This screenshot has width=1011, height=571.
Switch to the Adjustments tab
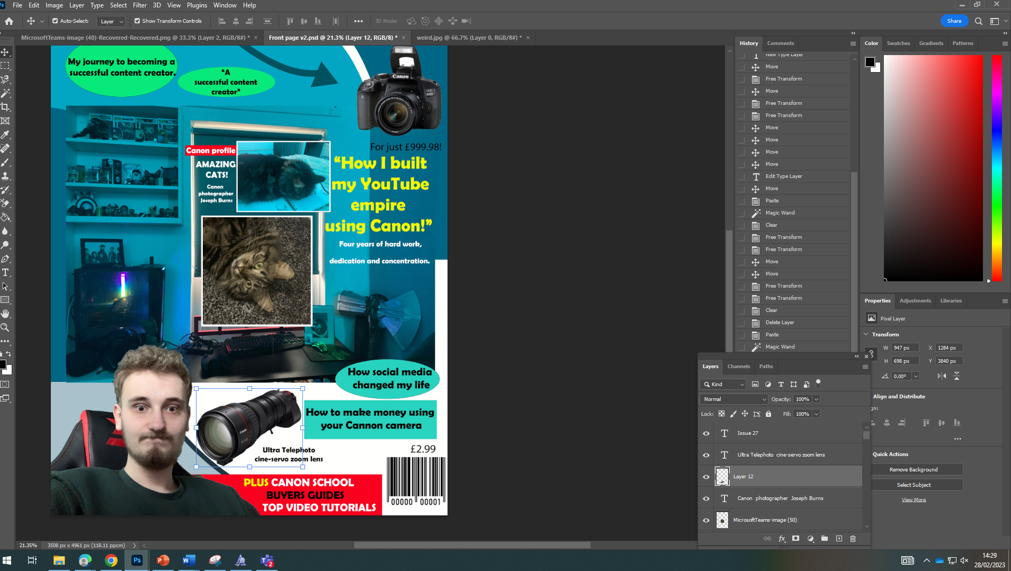[915, 301]
